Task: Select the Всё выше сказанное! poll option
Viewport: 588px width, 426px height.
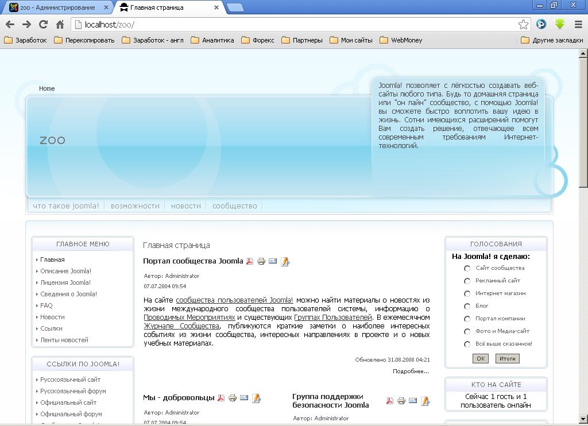Action: (467, 344)
